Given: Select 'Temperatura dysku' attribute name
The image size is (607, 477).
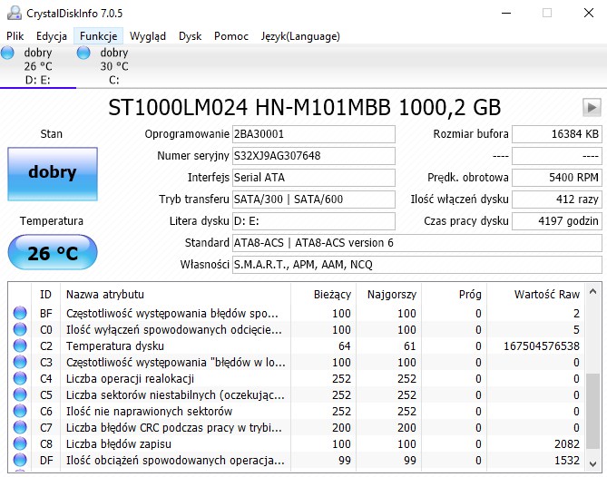Looking at the screenshot, I should tap(115, 346).
